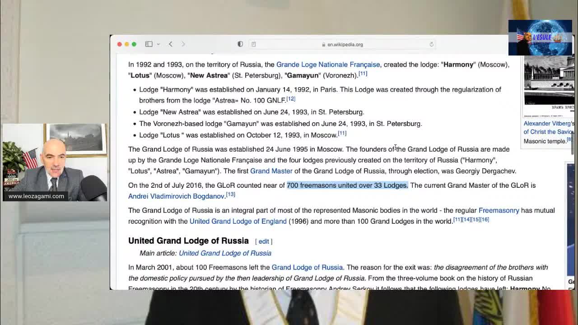This screenshot has height=325, width=578.
Task: Go forward with the right arrow
Action: tap(183, 44)
